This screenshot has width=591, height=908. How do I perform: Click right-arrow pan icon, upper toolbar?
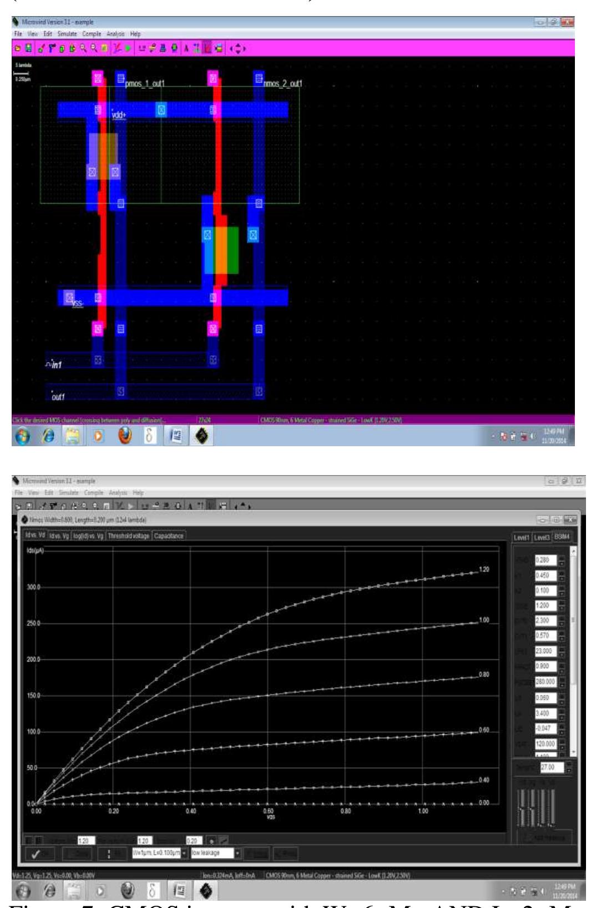[x=245, y=48]
